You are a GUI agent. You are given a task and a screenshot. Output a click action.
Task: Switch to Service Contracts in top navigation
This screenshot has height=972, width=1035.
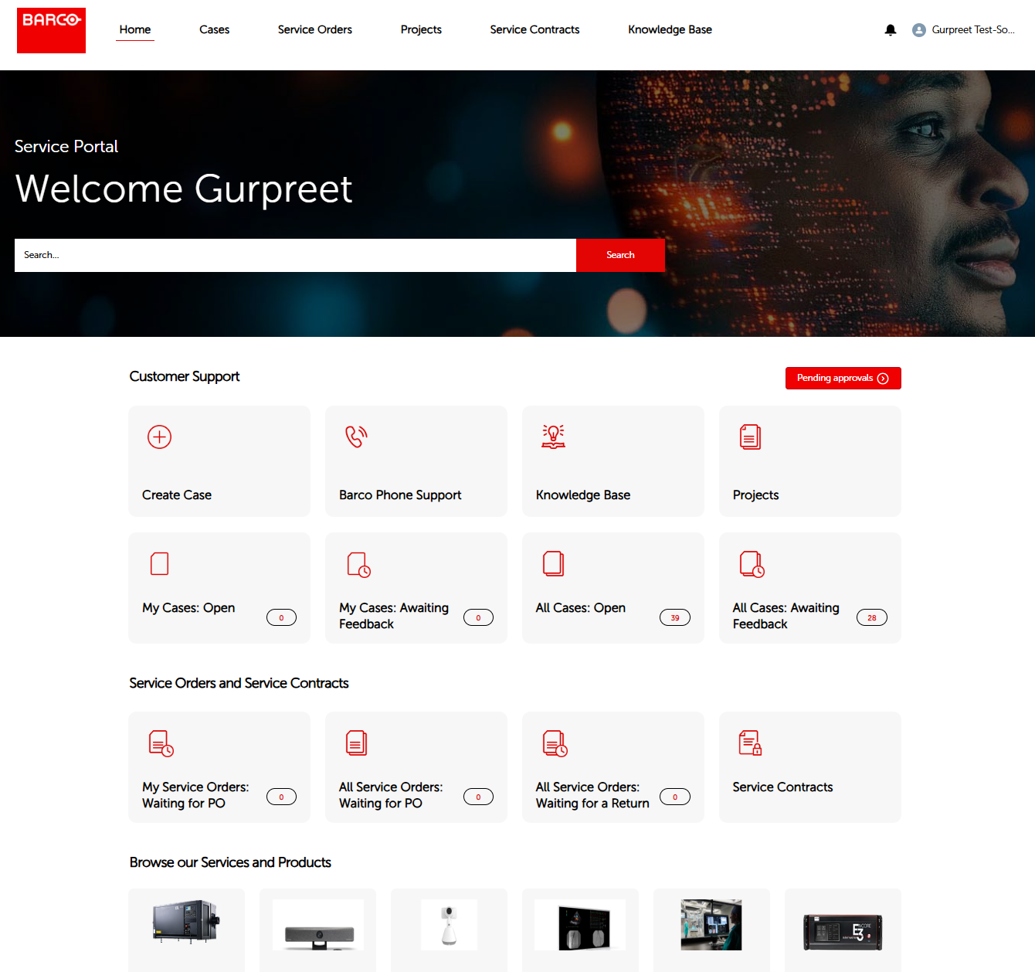(x=534, y=30)
